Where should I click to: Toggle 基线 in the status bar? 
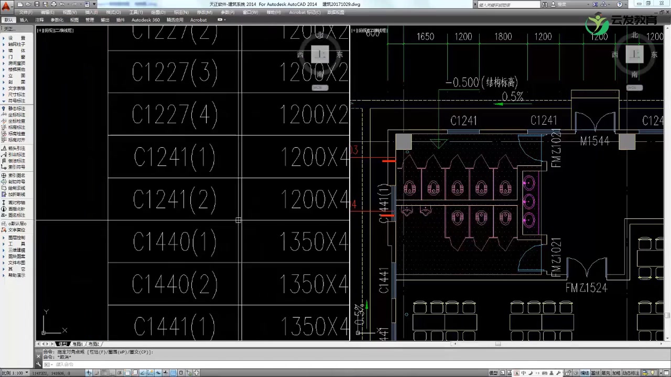click(x=595, y=373)
